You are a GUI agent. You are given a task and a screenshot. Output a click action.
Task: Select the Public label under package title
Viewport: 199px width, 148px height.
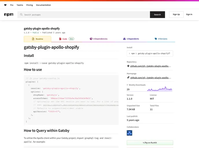point(36,33)
